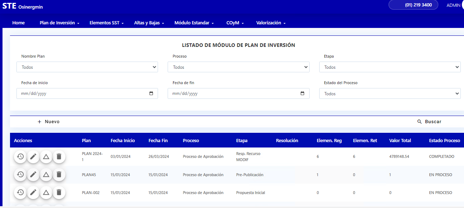The height and width of the screenshot is (208, 464).
Task: Click the triangle icon for PLAN 2024-1
Action: pos(46,156)
